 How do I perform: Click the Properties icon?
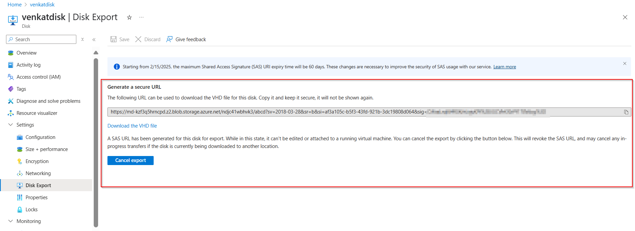click(x=20, y=198)
